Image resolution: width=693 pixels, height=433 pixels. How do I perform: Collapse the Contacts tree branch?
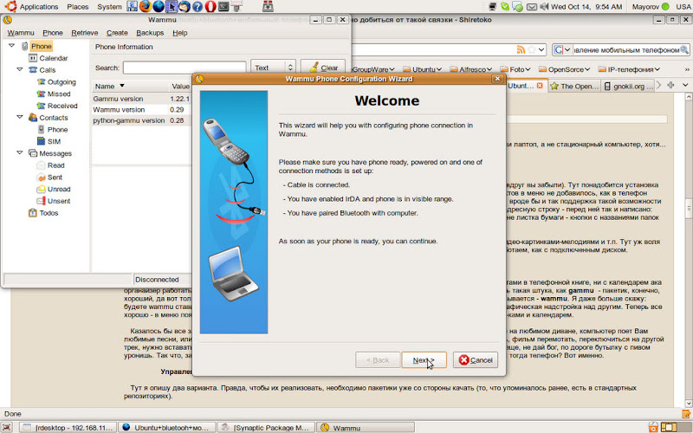click(x=20, y=117)
